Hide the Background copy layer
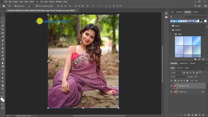 (x=171, y=86)
